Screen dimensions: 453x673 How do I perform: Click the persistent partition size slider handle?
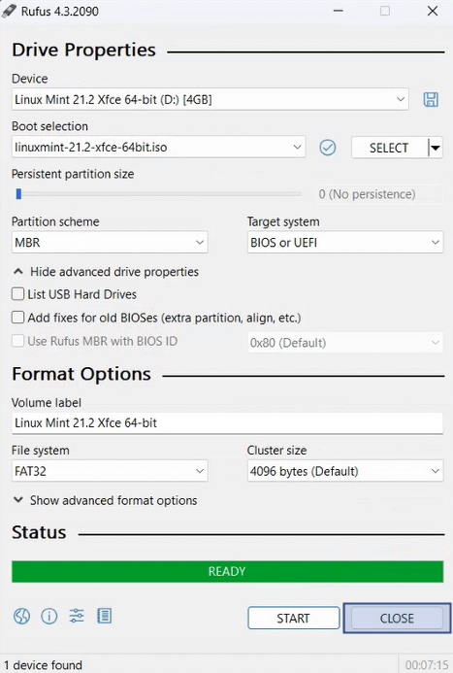[18, 194]
